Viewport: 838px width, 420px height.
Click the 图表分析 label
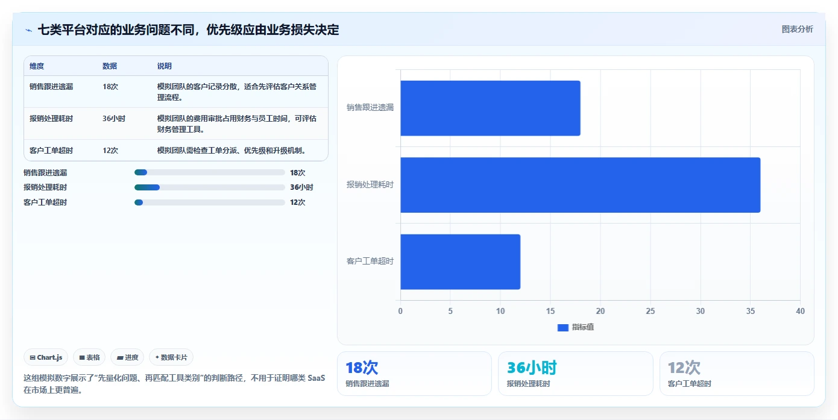(797, 29)
